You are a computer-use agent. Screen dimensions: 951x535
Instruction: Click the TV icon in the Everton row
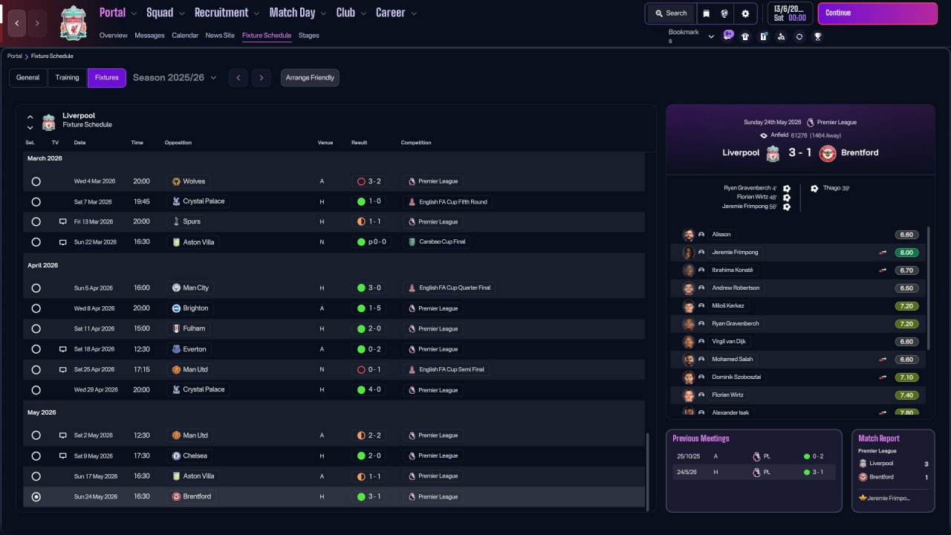[x=63, y=349]
